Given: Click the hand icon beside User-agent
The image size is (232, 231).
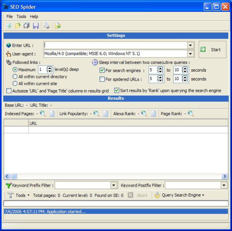Looking at the screenshot, I should [x=8, y=54].
